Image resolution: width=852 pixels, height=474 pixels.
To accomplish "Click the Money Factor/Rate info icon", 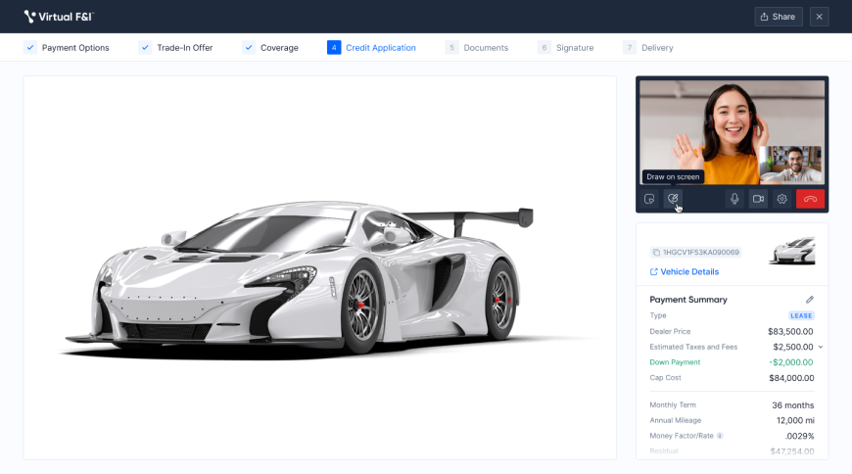I will coord(720,436).
